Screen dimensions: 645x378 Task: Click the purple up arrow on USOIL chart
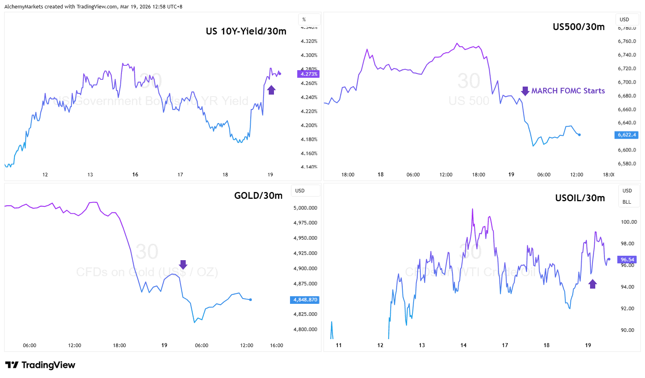pyautogui.click(x=592, y=284)
